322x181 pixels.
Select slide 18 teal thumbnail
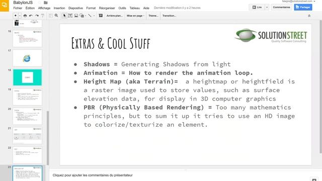point(28,77)
